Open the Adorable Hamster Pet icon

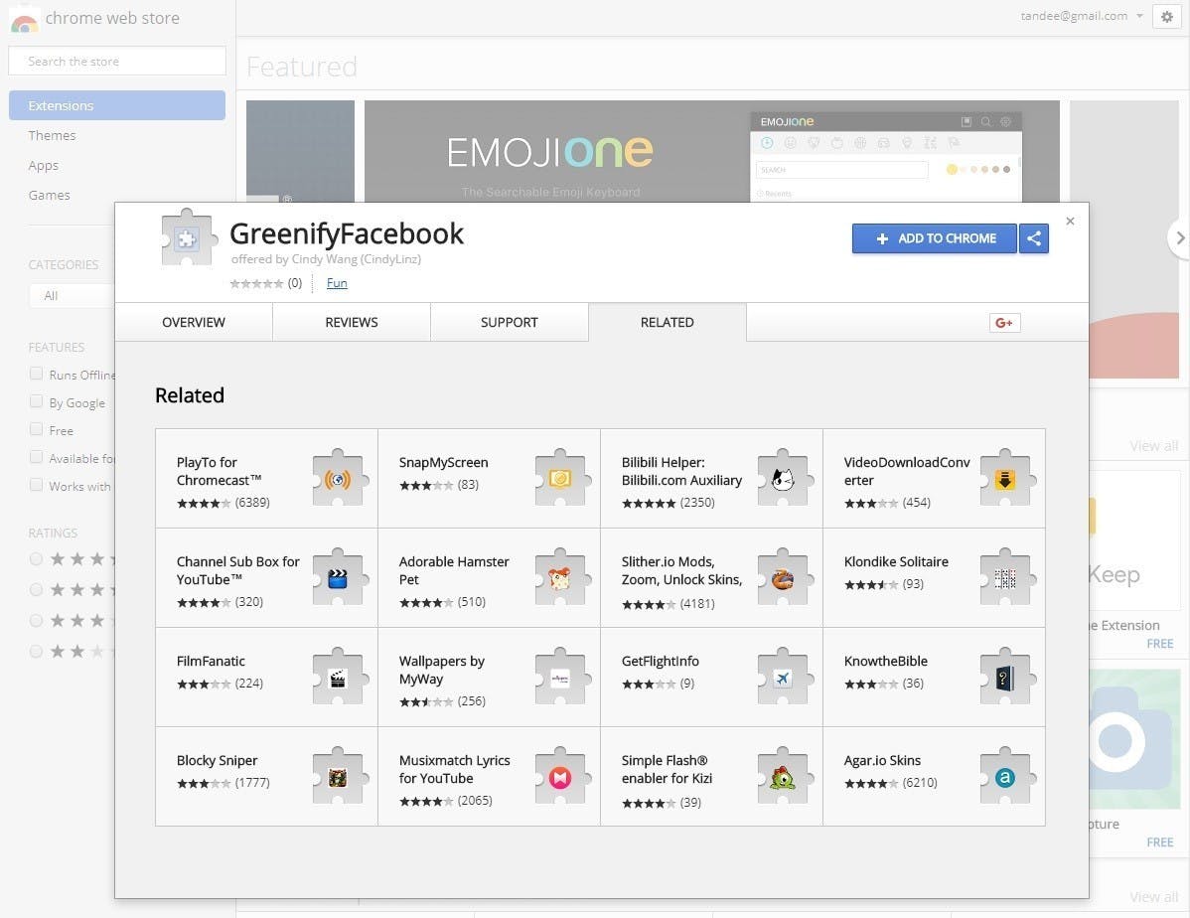click(x=562, y=578)
